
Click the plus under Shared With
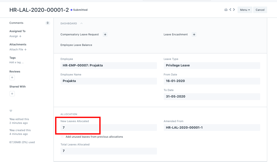click(x=12, y=94)
